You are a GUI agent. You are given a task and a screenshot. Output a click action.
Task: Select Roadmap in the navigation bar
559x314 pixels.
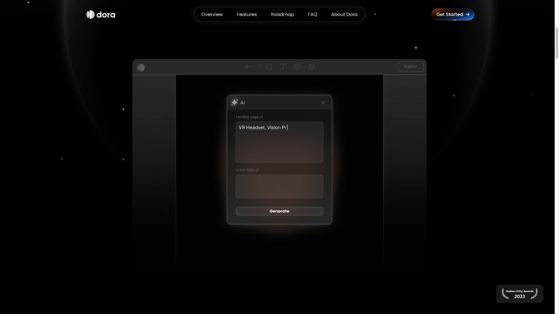click(282, 14)
